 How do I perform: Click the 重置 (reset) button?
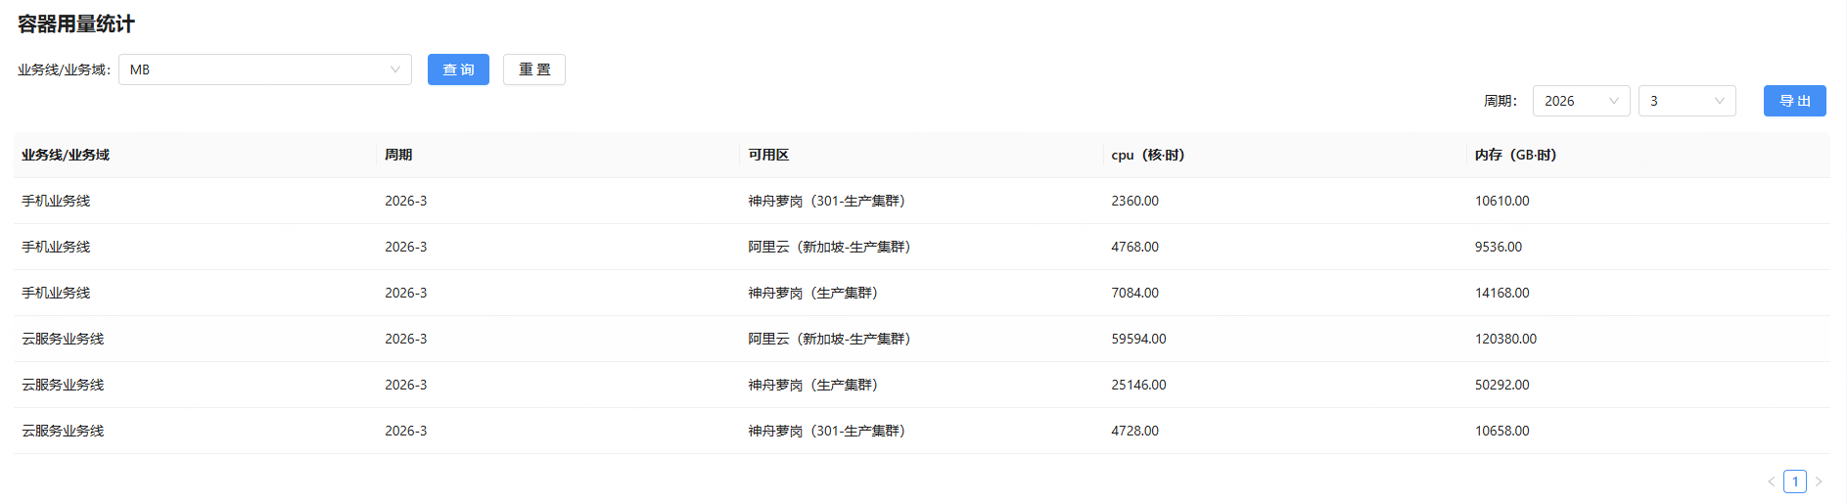pyautogui.click(x=533, y=69)
